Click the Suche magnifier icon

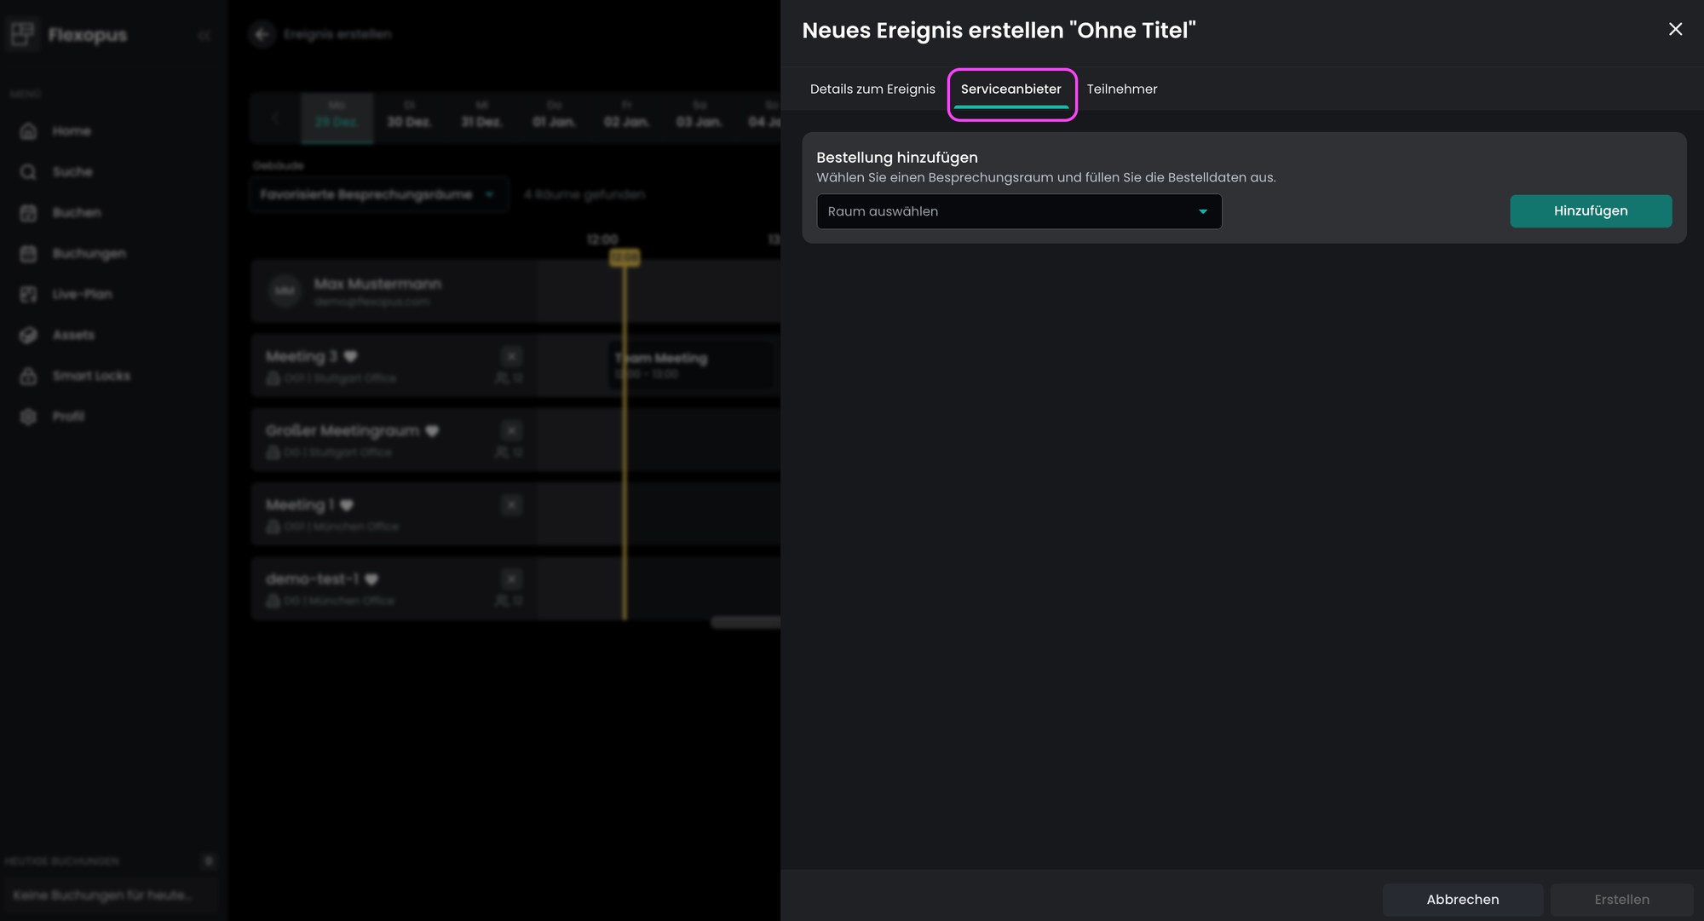coord(28,172)
